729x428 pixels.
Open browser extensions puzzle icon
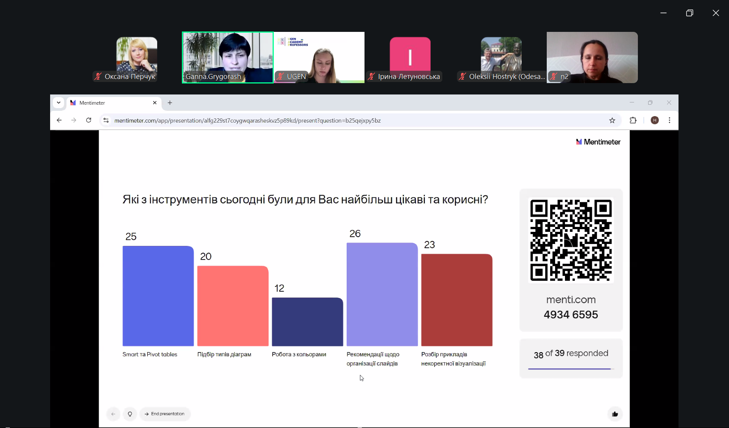click(633, 120)
